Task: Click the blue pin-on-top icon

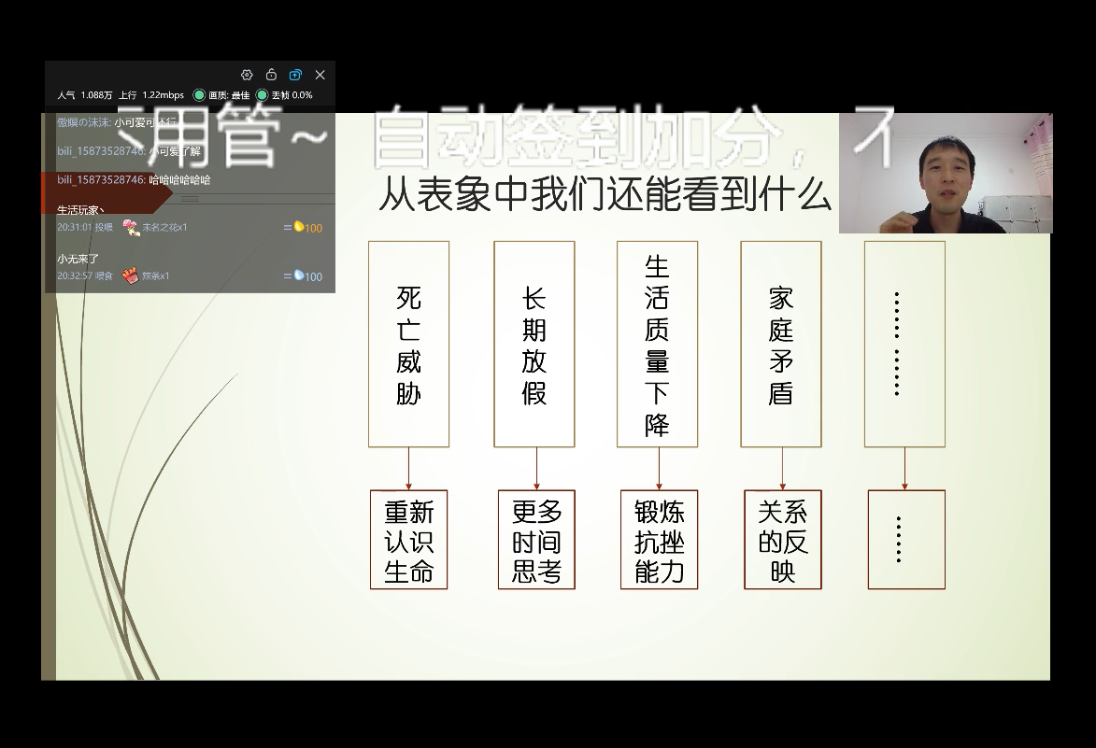Action: coord(295,75)
